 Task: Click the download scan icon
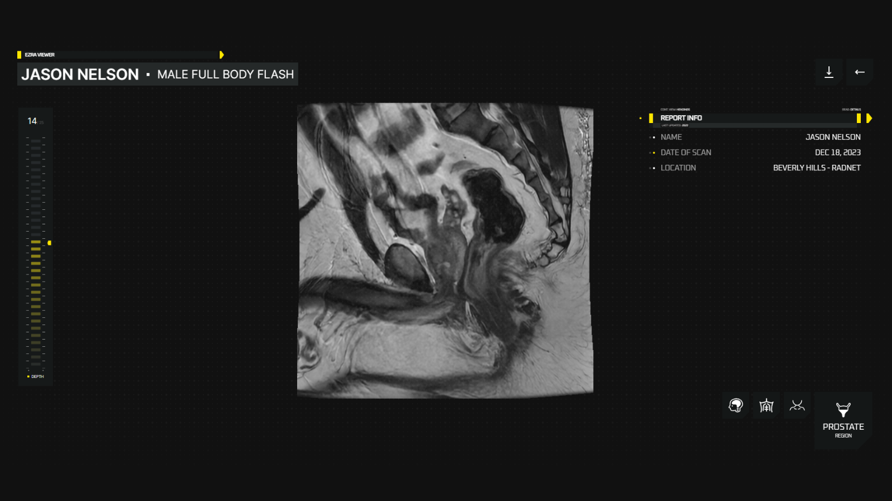828,72
